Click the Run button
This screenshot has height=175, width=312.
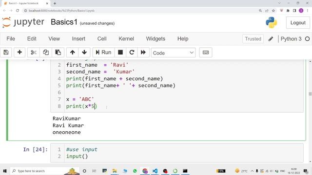pos(103,52)
